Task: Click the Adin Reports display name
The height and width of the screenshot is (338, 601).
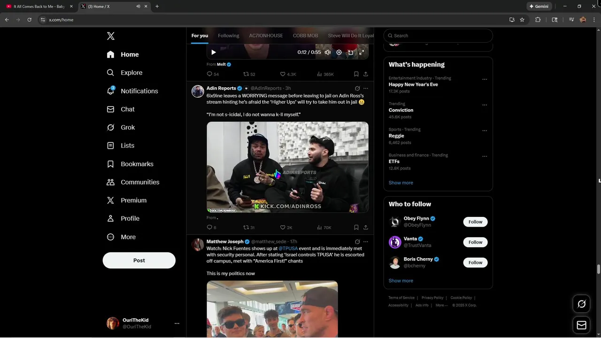Action: (221, 88)
